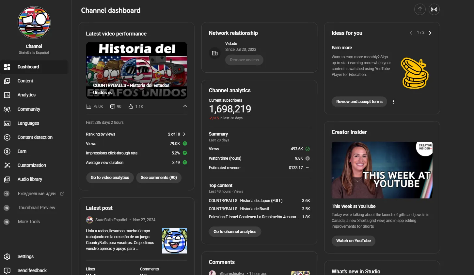Click the Send feedback icon
The image size is (474, 275).
(x=7, y=270)
